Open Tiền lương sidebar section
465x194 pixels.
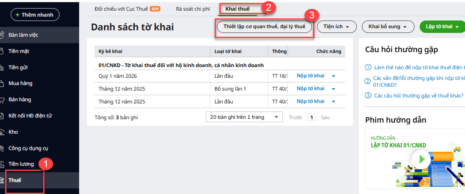21,164
